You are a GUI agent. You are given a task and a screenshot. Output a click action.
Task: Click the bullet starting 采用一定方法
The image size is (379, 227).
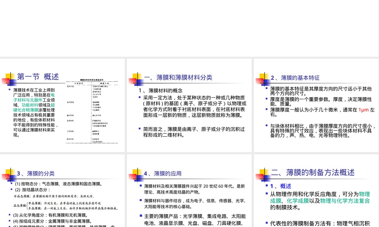click(194, 106)
